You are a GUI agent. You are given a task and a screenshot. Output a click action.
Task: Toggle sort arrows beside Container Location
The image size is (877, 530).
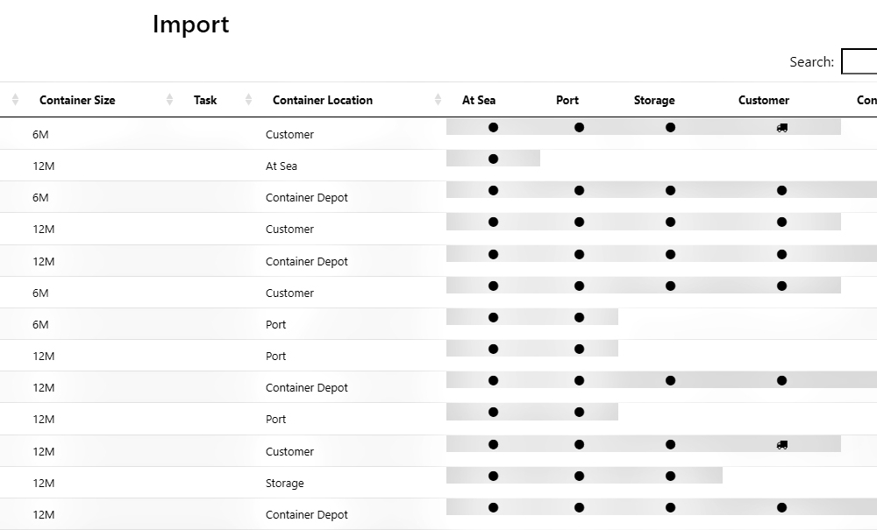point(438,100)
